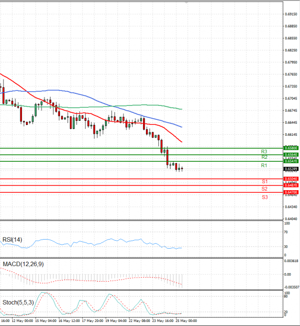Select the R2 resistance label
This screenshot has width=300, height=326.
click(x=264, y=157)
